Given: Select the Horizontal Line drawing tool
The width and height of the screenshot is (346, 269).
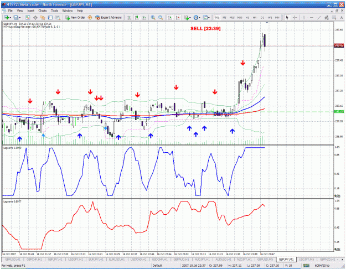Looking at the screenshot, I should pos(312,17).
